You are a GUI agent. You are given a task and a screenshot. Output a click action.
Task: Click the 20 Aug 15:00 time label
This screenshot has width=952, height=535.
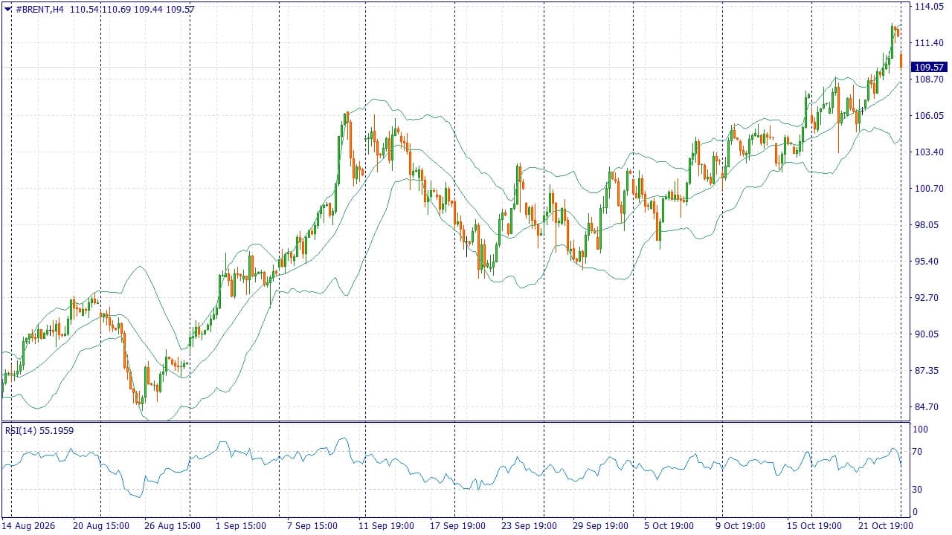(100, 525)
